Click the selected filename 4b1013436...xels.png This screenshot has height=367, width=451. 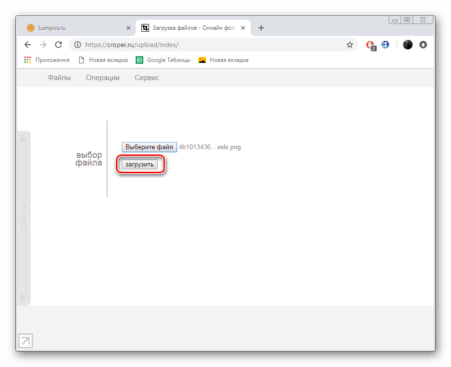209,147
